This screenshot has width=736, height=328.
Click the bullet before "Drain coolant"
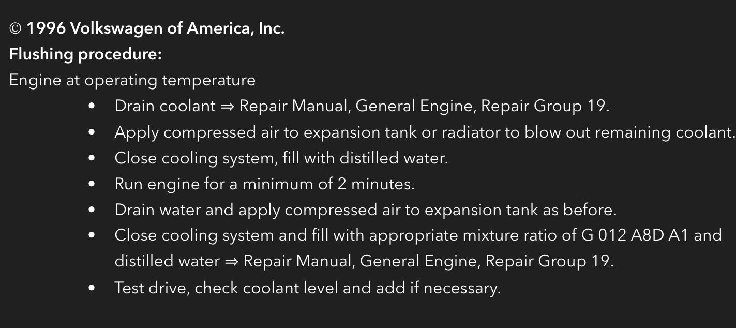pyautogui.click(x=92, y=106)
